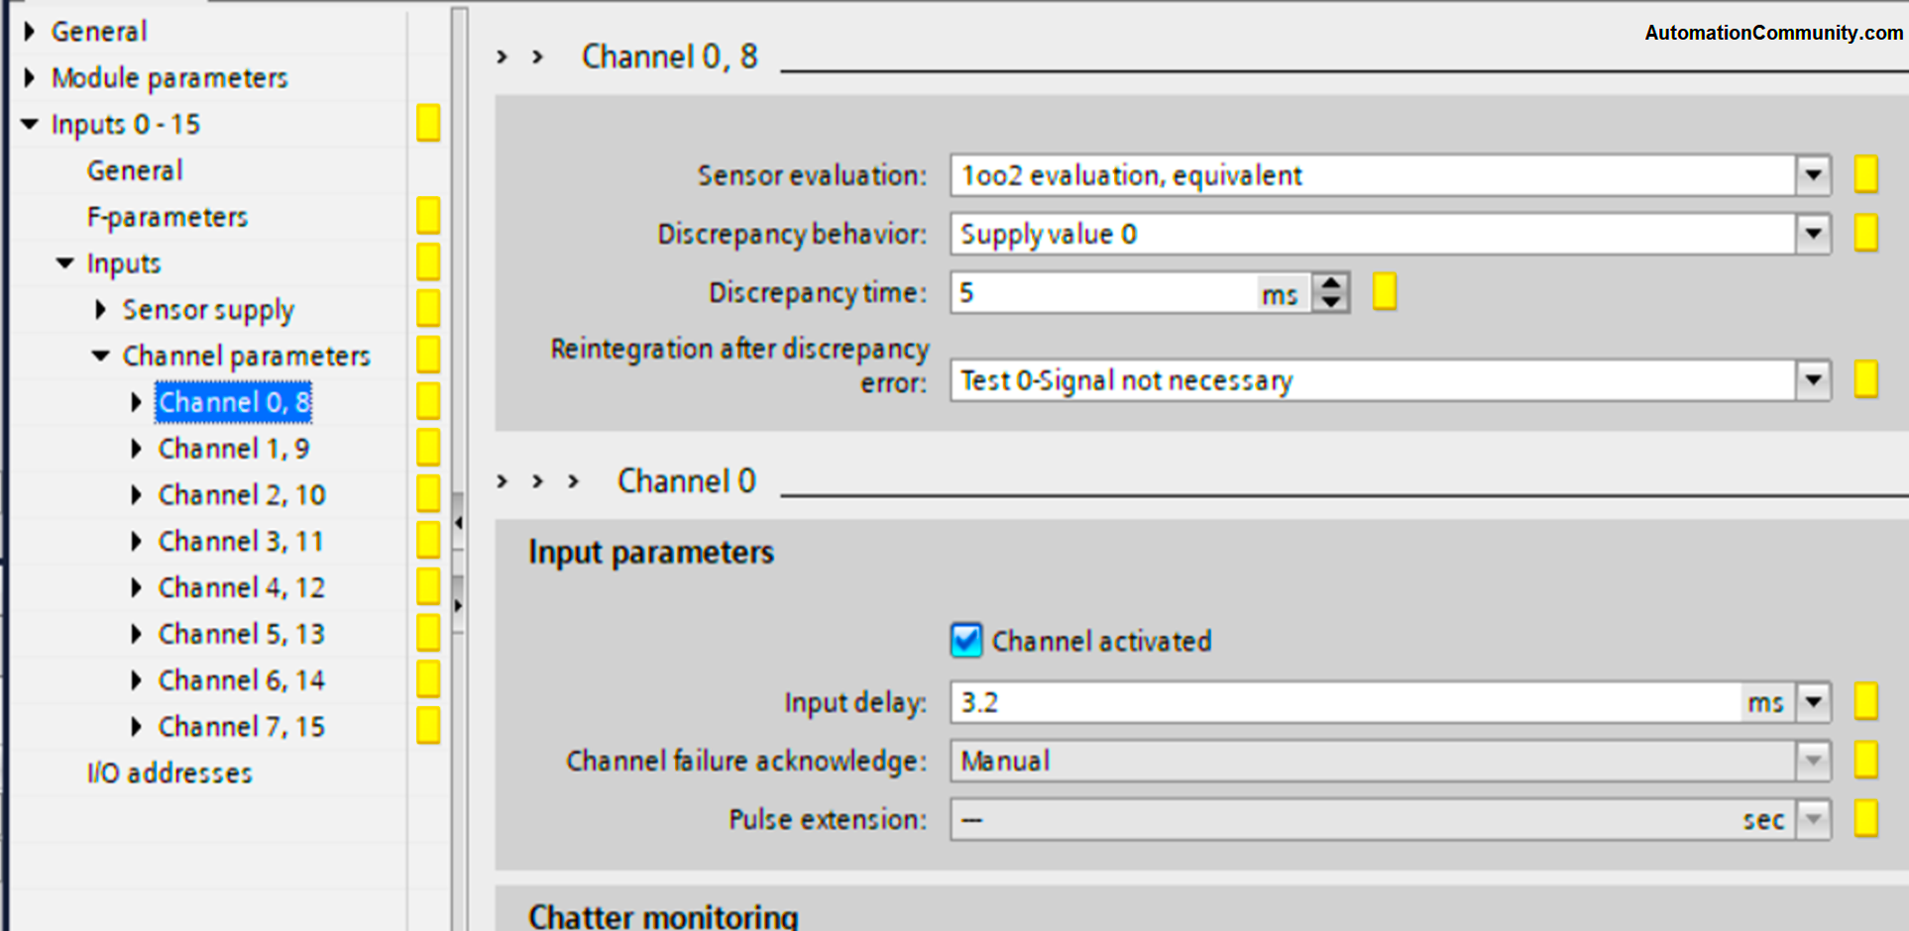Image resolution: width=1909 pixels, height=931 pixels.
Task: Uncheck "Channel activated"
Action: click(x=965, y=641)
